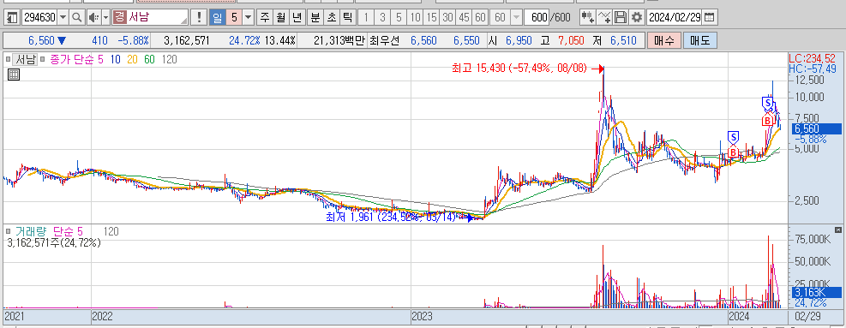Select the 분 minute period toggle

tap(315, 17)
